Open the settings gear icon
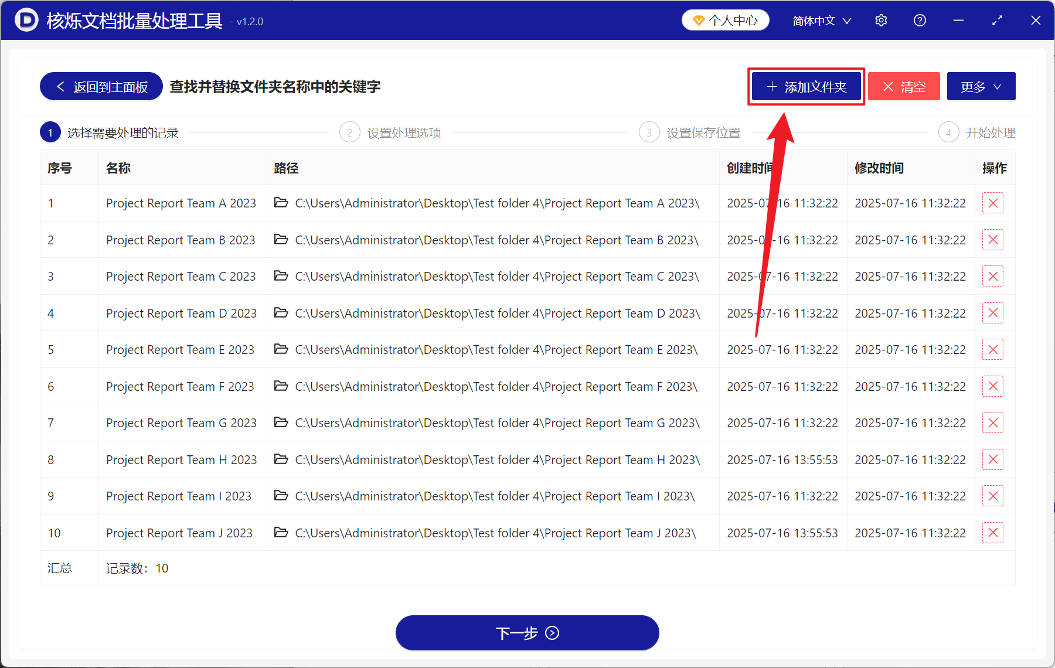The width and height of the screenshot is (1055, 668). tap(881, 20)
